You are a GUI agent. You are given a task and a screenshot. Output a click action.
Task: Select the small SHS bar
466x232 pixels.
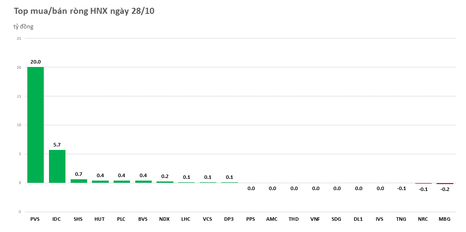pyautogui.click(x=78, y=181)
